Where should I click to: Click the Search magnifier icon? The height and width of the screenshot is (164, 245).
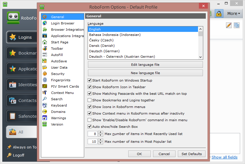click(45, 99)
